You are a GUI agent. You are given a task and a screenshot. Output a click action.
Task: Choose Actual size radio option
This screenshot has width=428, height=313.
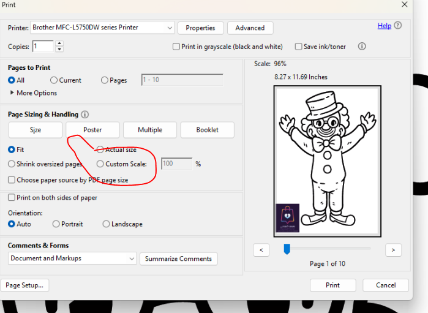[100, 149]
